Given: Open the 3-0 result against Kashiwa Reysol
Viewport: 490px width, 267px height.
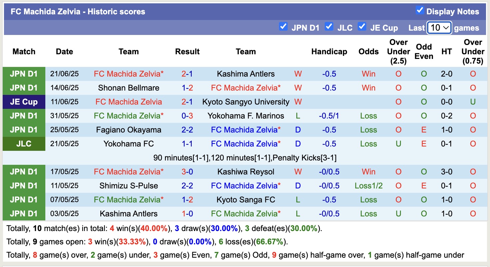Looking at the screenshot, I should point(187,172).
